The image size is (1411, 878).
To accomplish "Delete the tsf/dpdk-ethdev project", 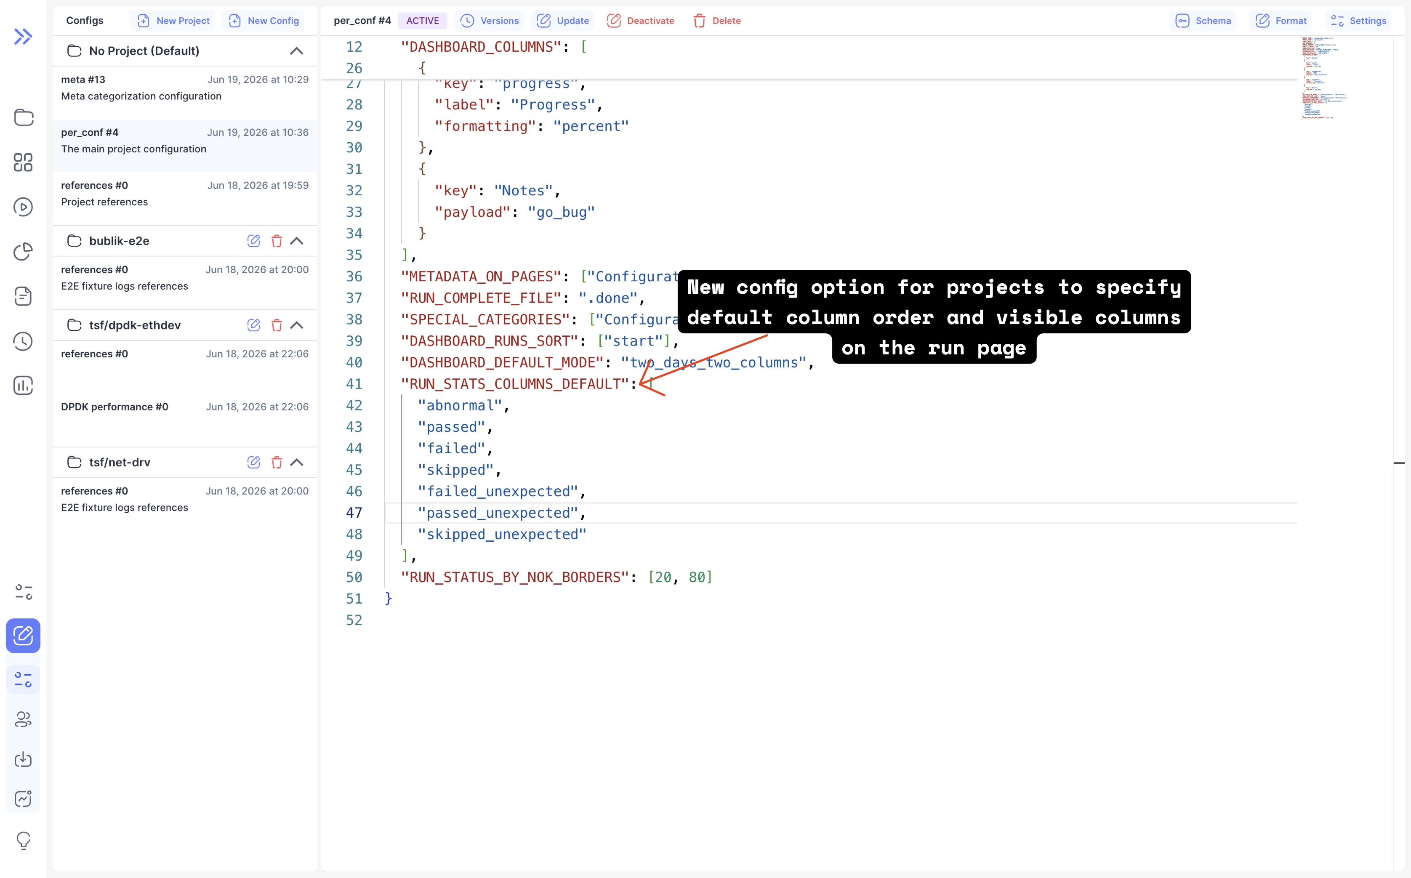I will tap(277, 325).
